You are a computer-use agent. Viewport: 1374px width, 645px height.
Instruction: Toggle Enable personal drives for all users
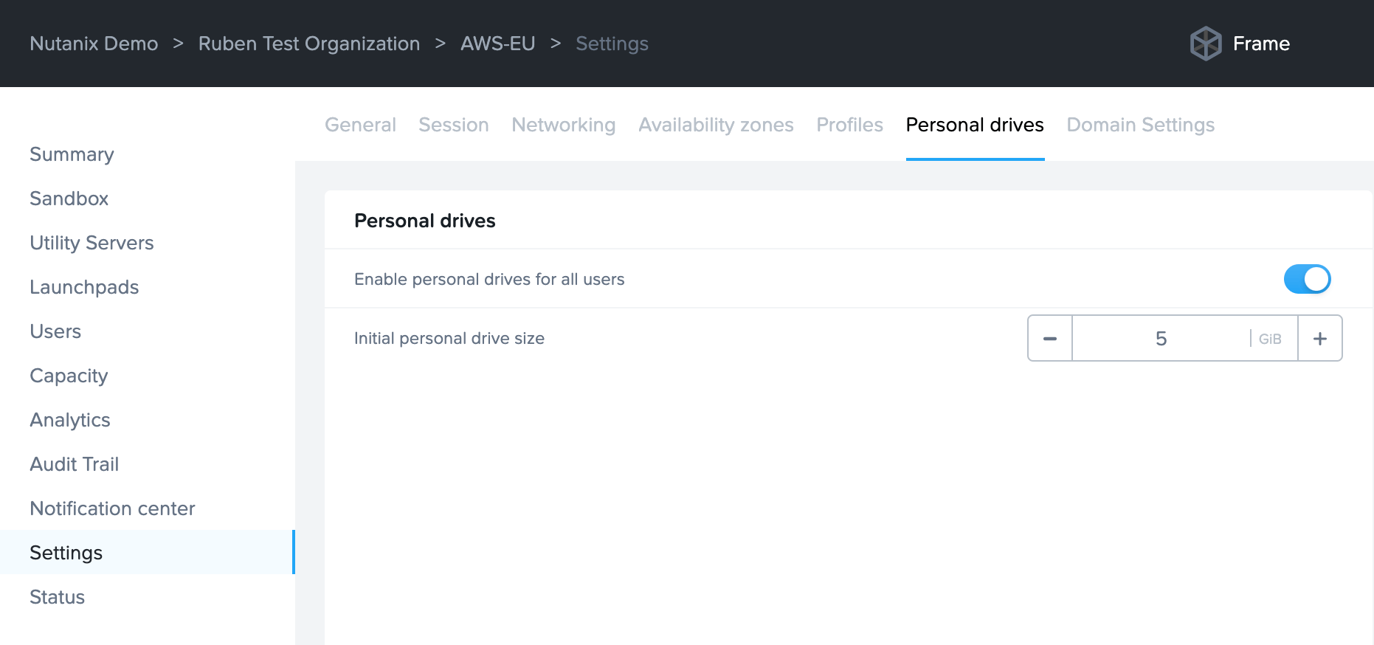pyautogui.click(x=1307, y=279)
